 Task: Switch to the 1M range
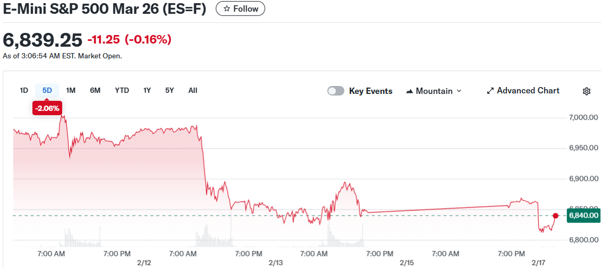[71, 90]
